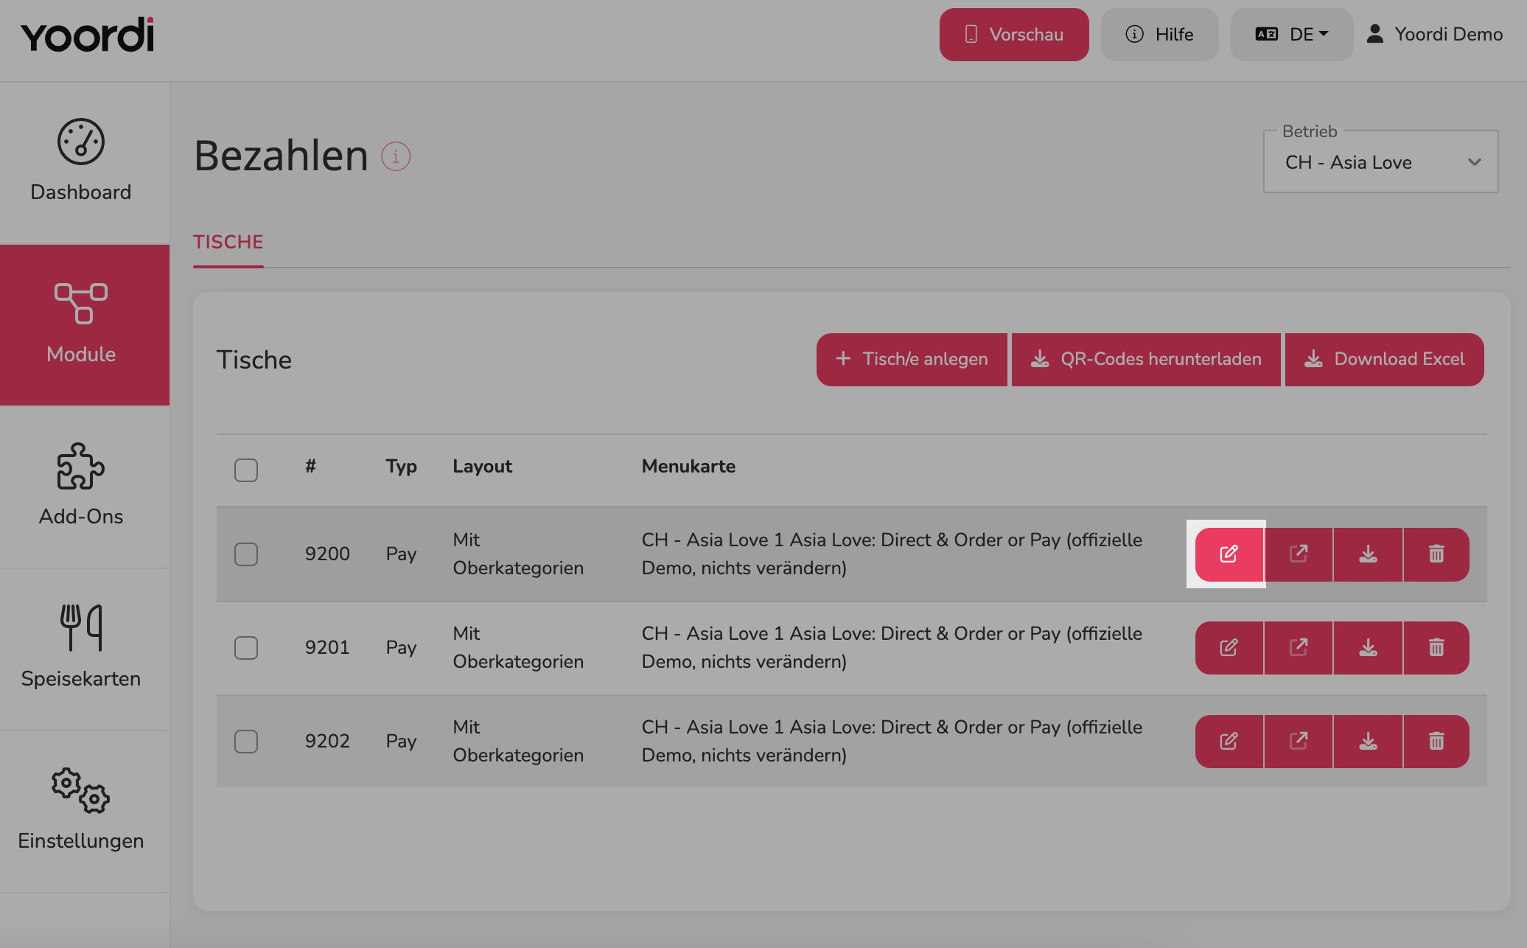
Task: Open Einstellungen gear settings
Action: [x=81, y=811]
